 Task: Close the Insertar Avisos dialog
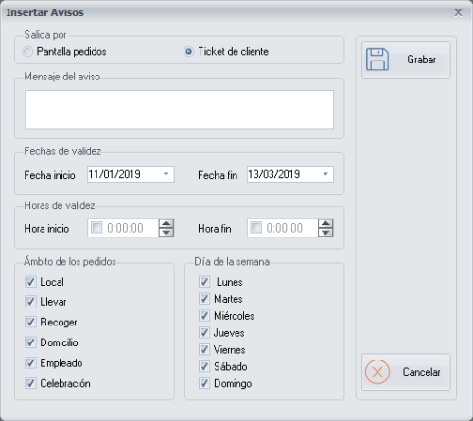[458, 12]
